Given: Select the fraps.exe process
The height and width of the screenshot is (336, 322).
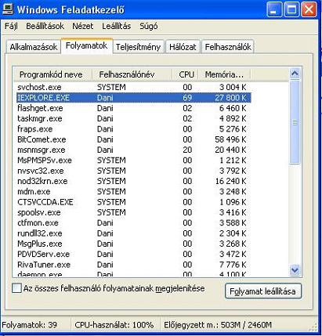Looking at the screenshot, I should point(133,129).
